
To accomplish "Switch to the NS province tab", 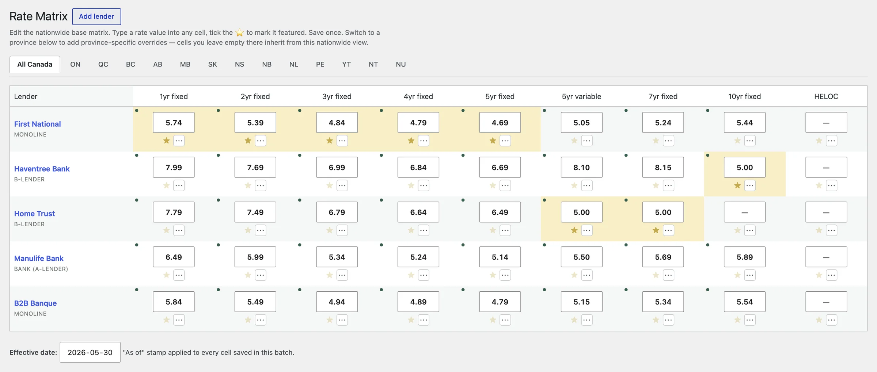I will click(239, 64).
